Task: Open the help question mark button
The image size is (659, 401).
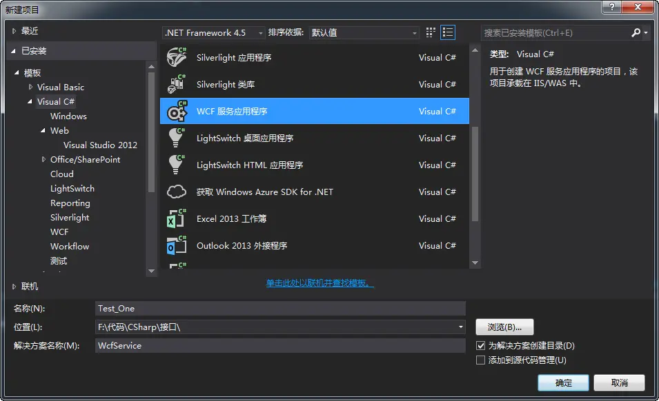Action: [x=611, y=7]
